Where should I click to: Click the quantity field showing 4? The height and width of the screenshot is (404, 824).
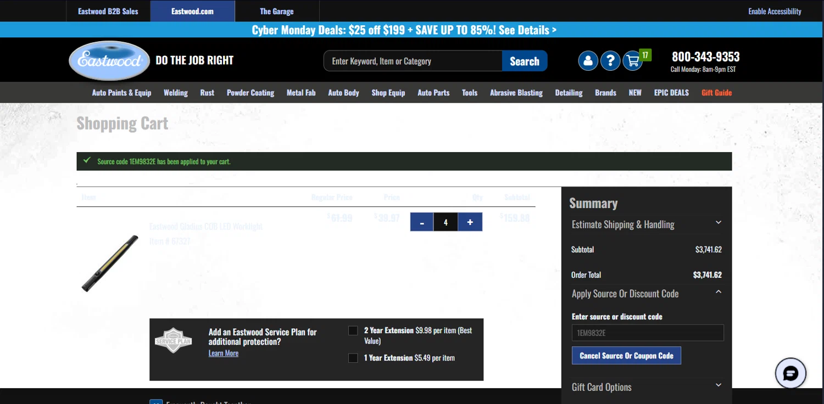click(x=446, y=222)
